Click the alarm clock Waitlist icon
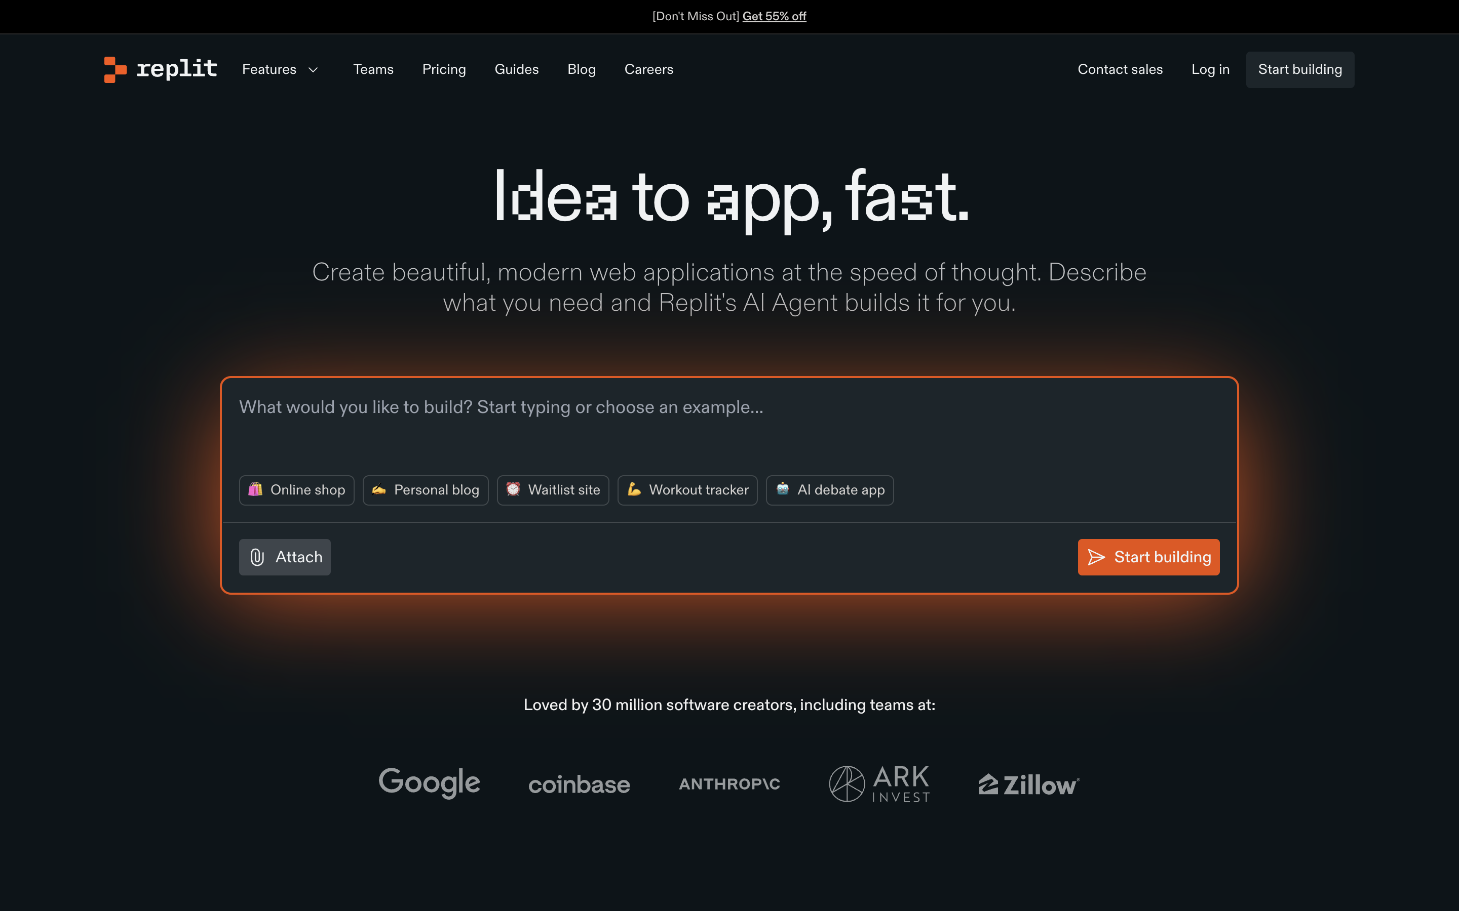1459x911 pixels. 513,488
